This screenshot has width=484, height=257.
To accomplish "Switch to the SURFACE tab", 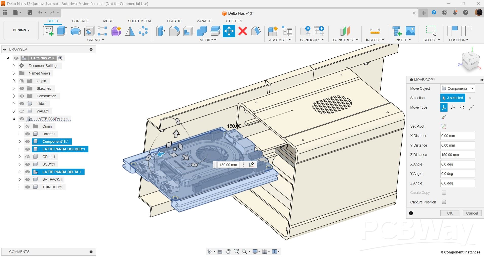I will 80,21.
